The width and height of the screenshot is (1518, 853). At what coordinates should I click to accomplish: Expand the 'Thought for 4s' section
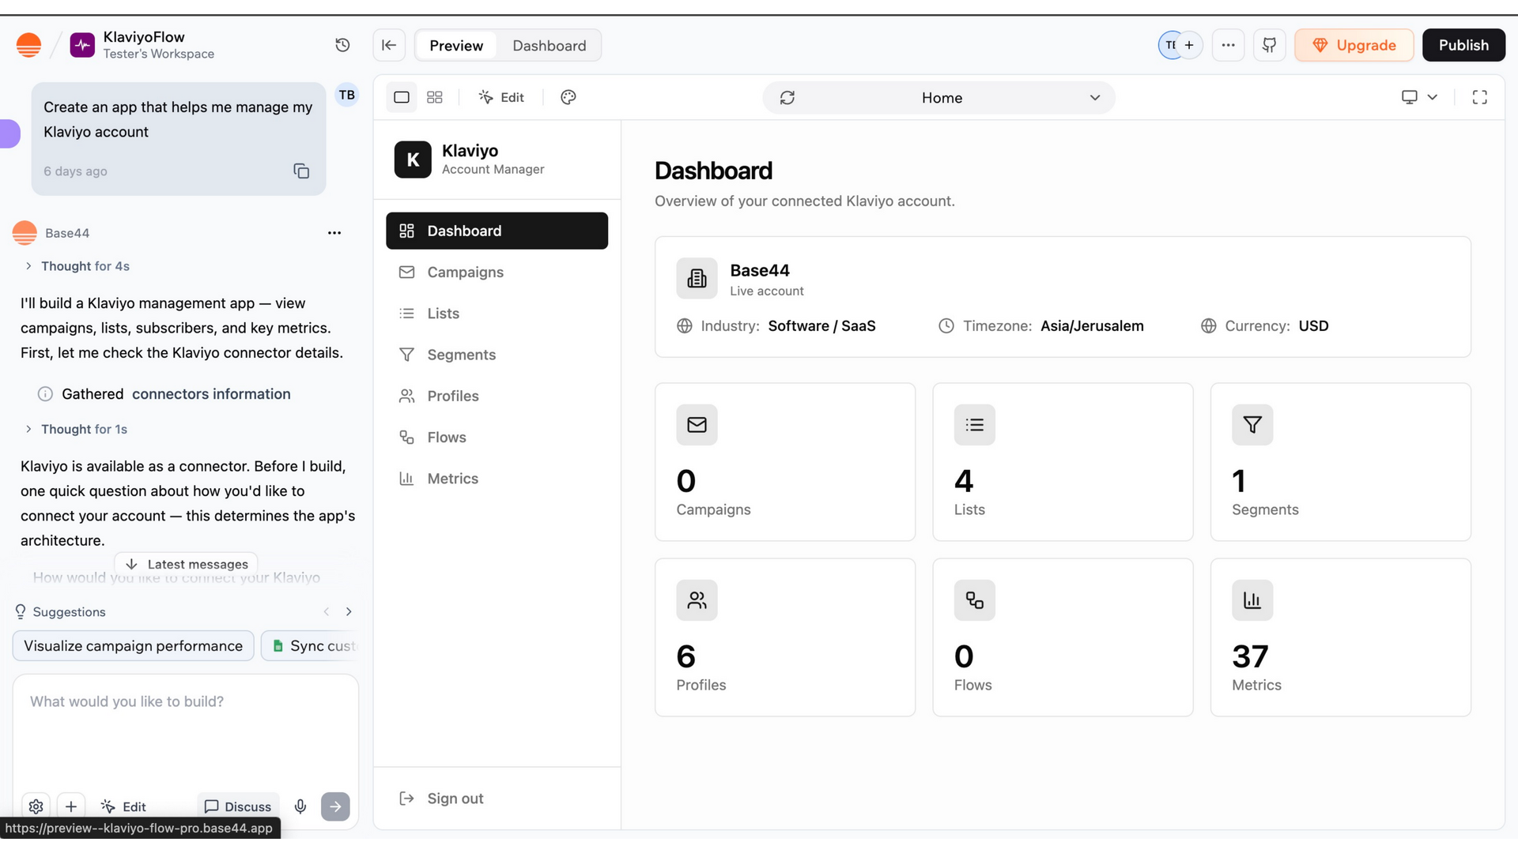77,266
